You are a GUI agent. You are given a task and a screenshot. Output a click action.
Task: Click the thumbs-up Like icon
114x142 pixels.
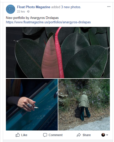coord(18,135)
